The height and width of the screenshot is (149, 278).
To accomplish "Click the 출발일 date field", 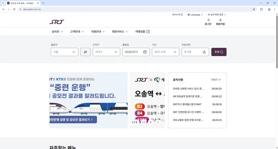I will click(x=136, y=52).
